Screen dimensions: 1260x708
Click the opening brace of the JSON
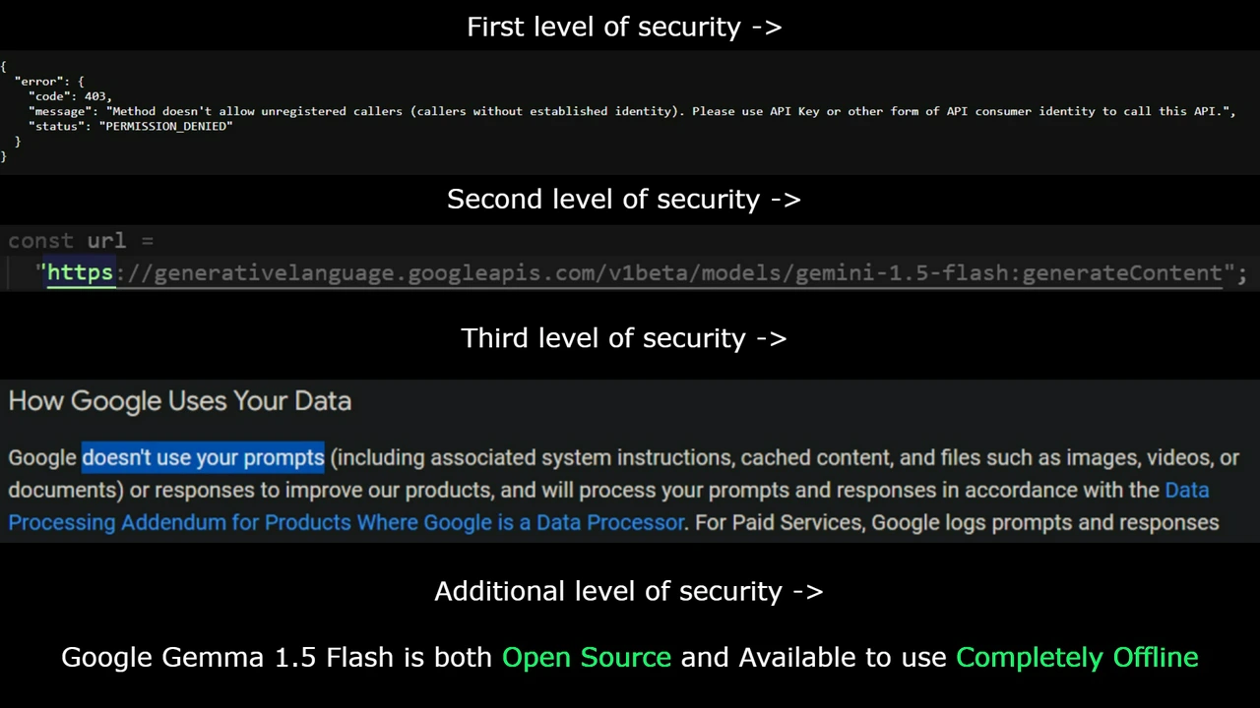pos(4,66)
